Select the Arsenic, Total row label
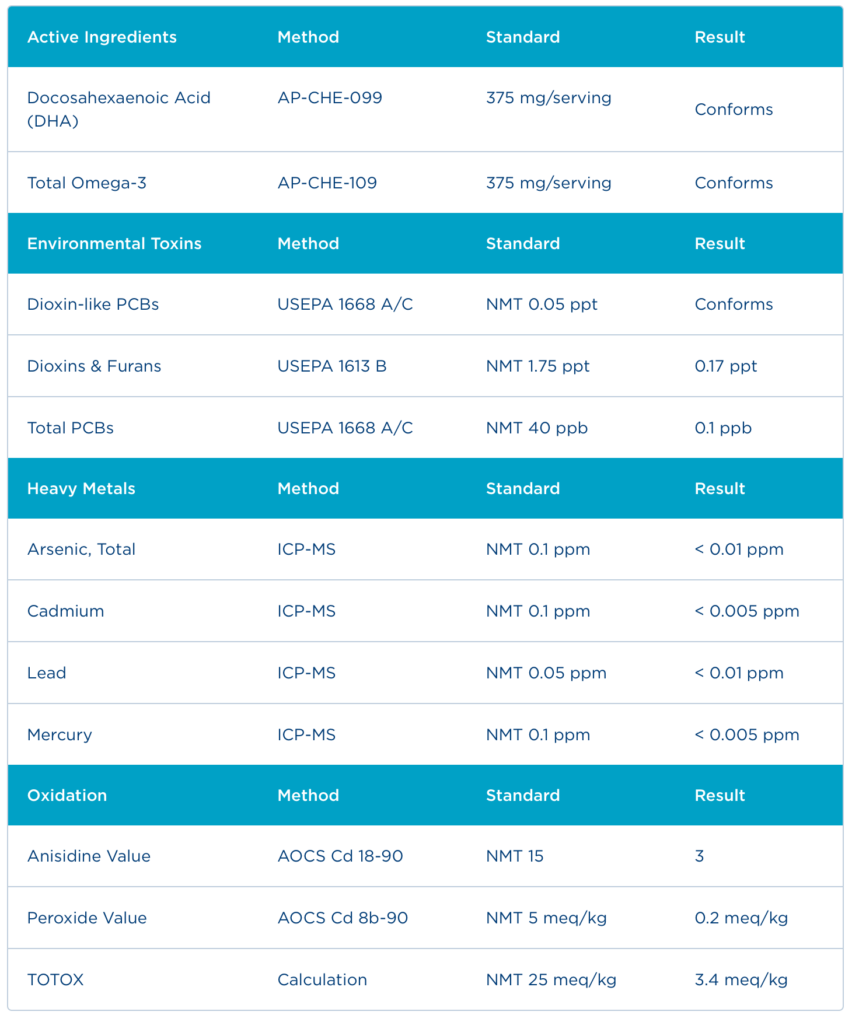The image size is (852, 1015). point(81,549)
